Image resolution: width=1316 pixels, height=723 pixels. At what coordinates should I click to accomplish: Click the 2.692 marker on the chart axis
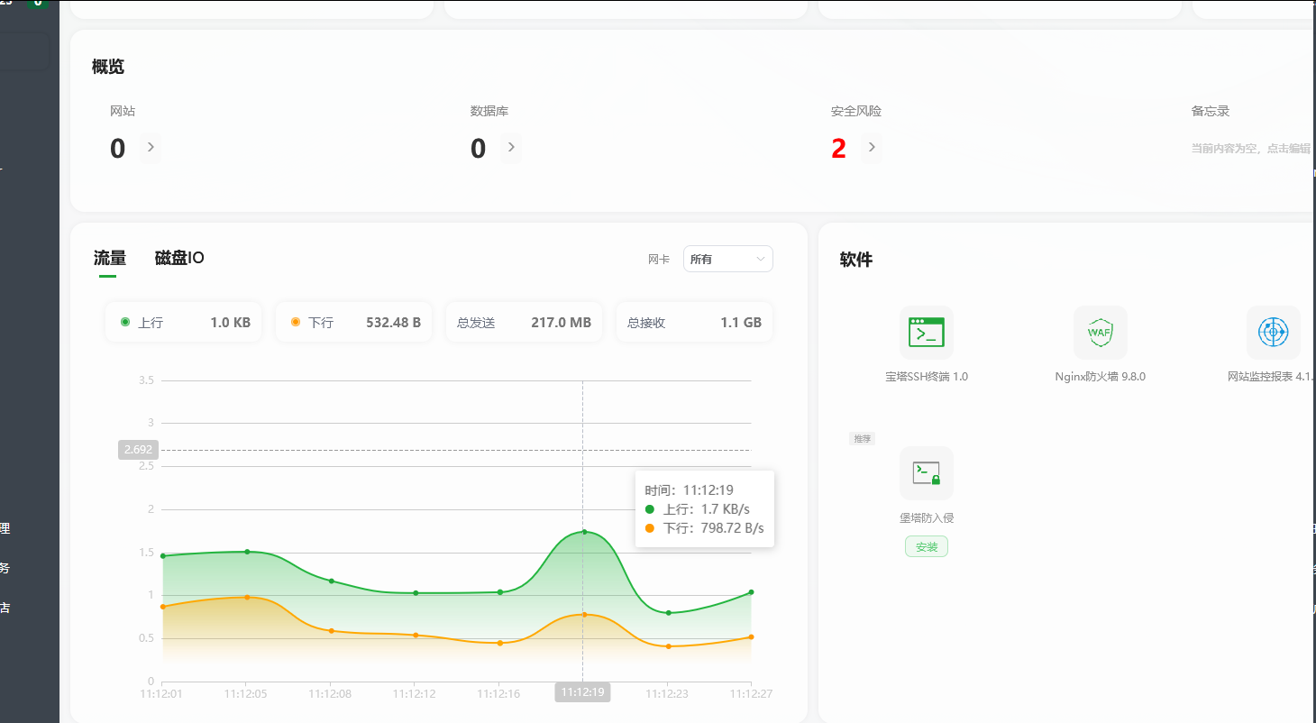(137, 449)
